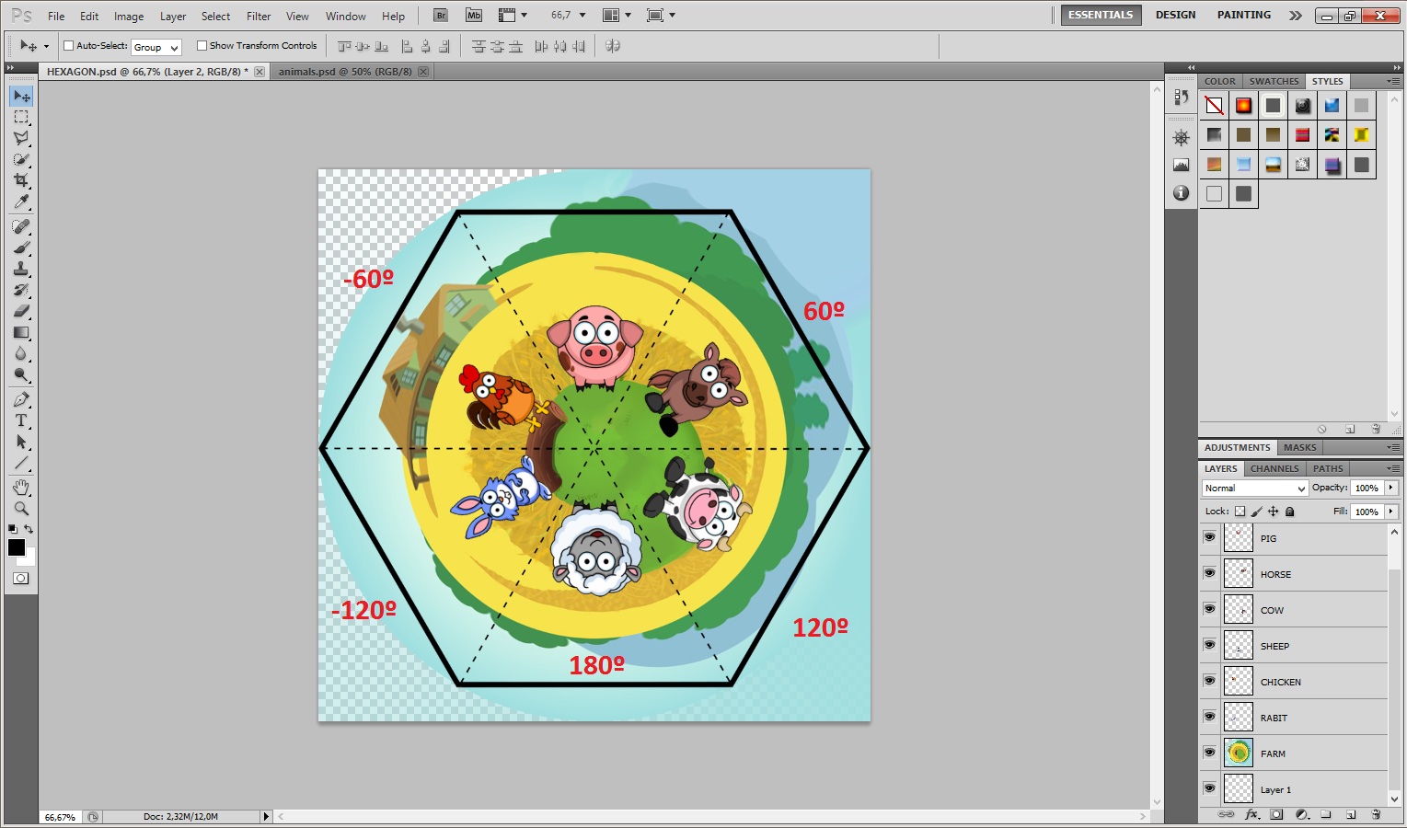Screen dimensions: 1407x828
Task: Open the Layers panel options menu
Action: 1393,469
